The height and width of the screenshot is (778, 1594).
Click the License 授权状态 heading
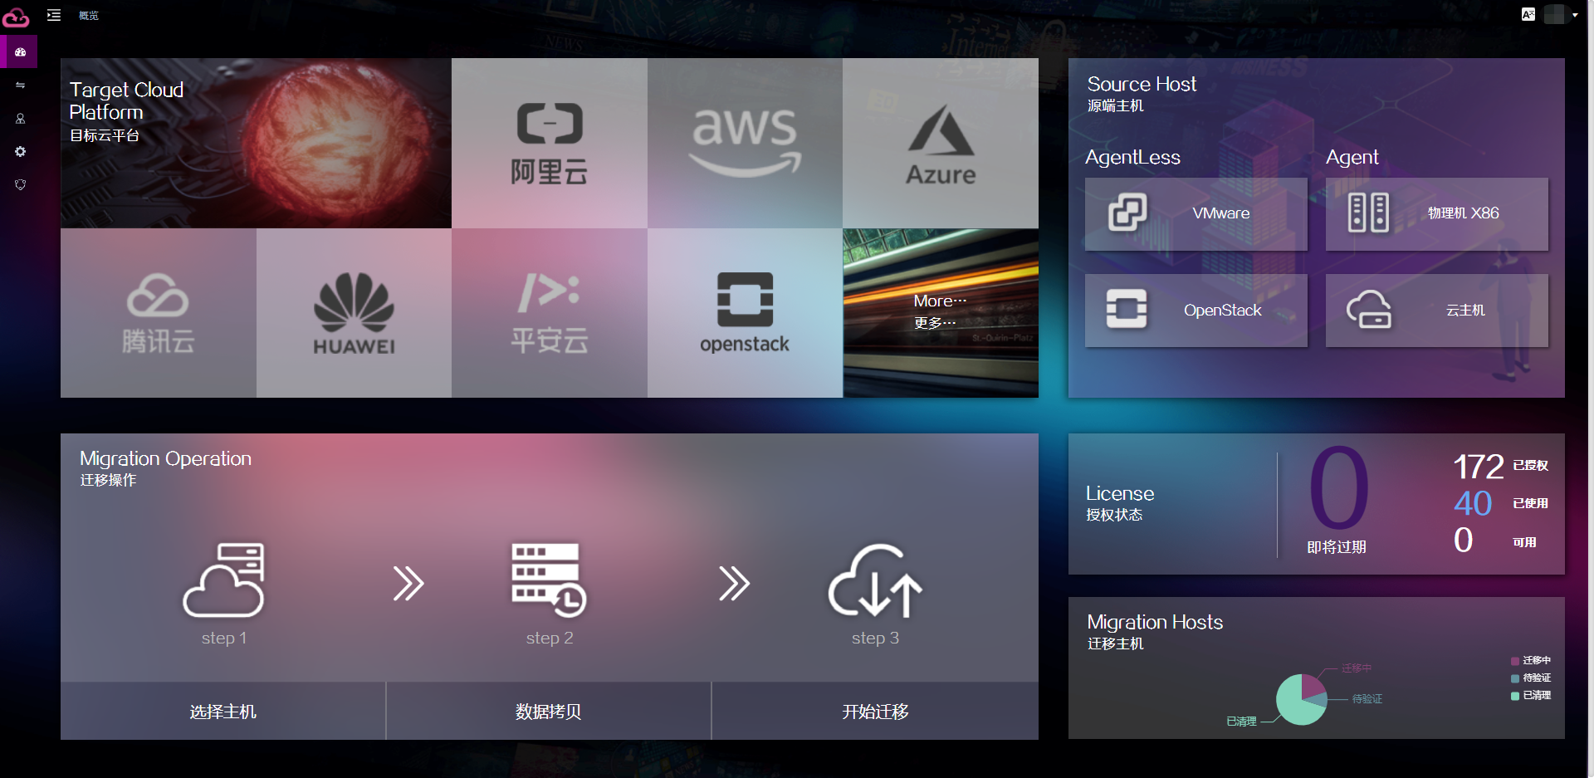pyautogui.click(x=1119, y=503)
